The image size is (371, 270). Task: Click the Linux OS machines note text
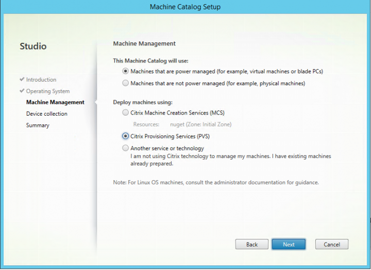point(216,183)
